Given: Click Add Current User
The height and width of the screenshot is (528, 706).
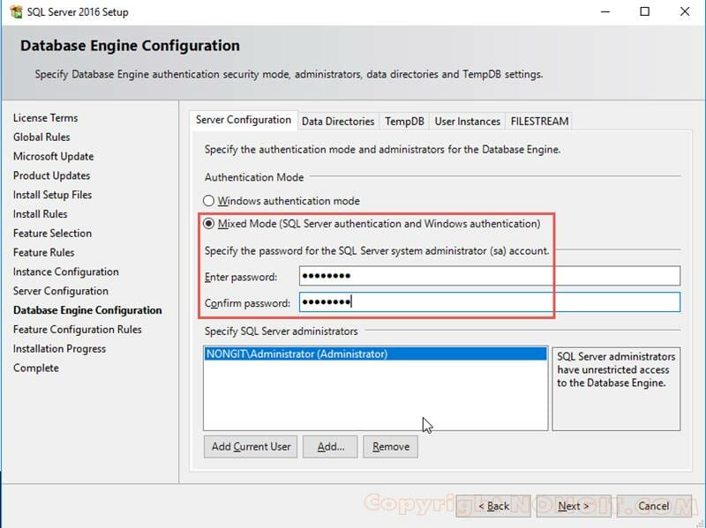Looking at the screenshot, I should click(250, 446).
